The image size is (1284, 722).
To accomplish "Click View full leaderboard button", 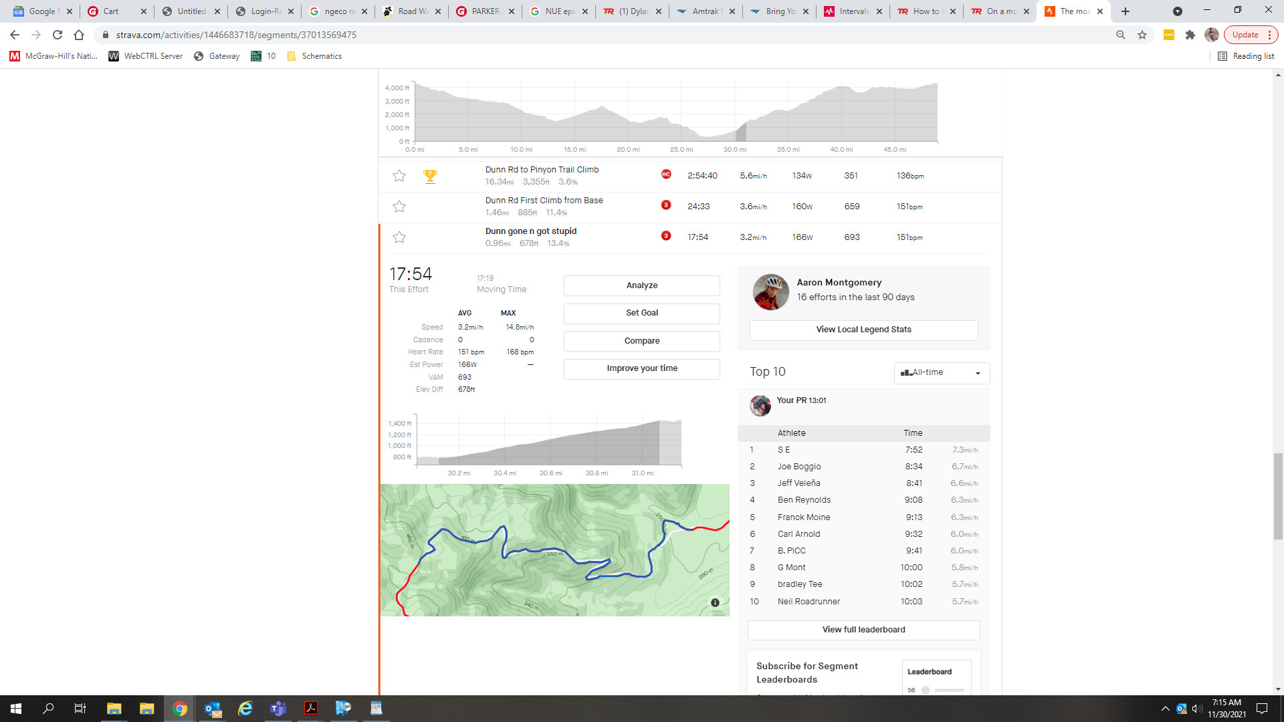I will coord(863,630).
